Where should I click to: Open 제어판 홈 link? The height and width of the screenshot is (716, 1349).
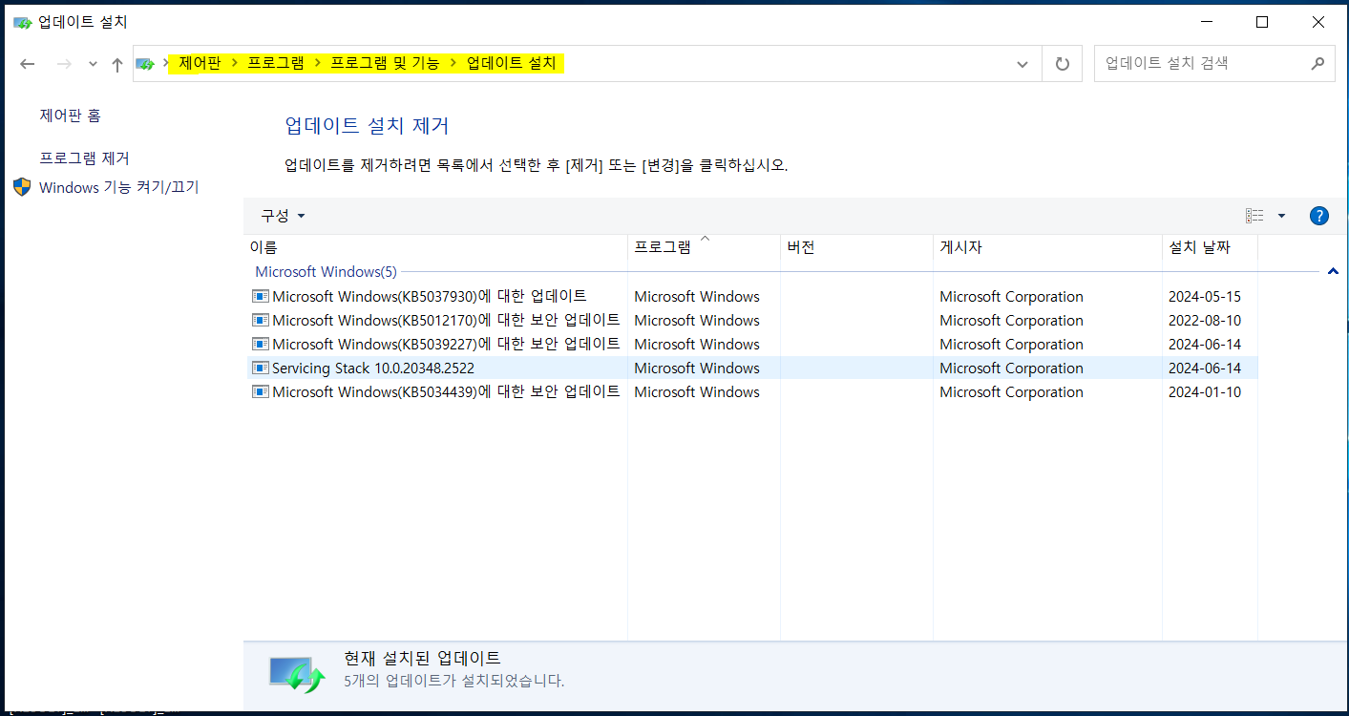[x=70, y=116]
